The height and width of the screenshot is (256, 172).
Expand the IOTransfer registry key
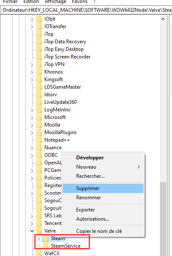[32, 27]
